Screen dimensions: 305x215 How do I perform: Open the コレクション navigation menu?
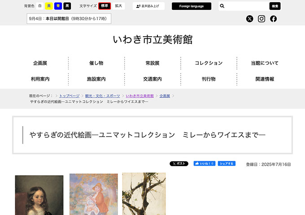[209, 63]
